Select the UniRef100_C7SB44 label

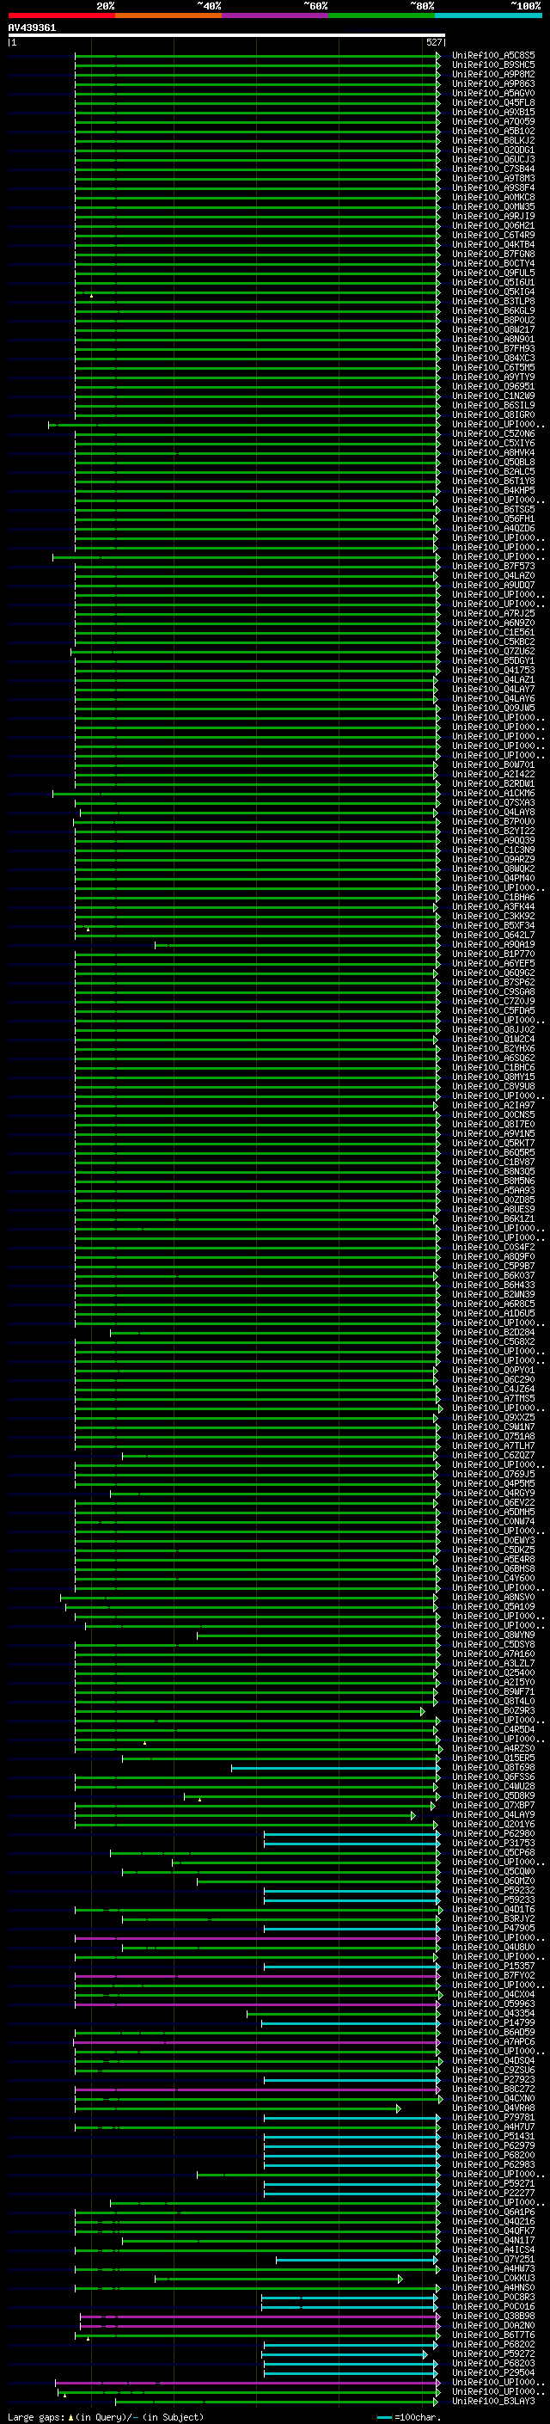(x=493, y=169)
